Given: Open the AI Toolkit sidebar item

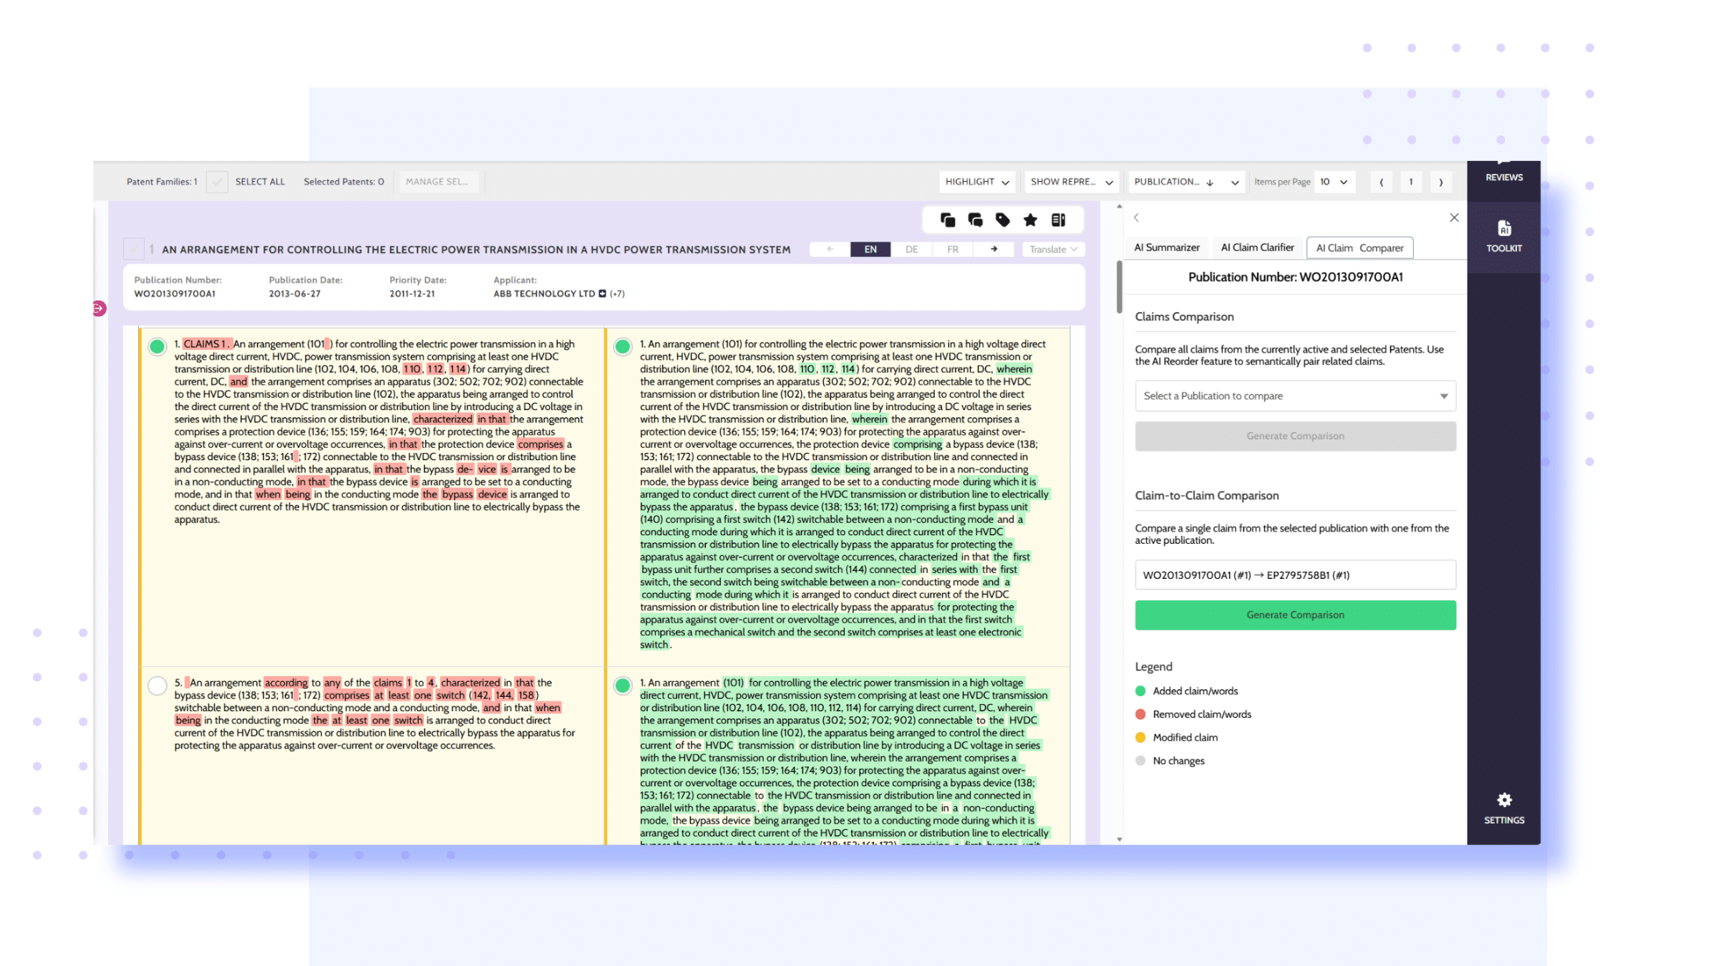Looking at the screenshot, I should pos(1503,236).
